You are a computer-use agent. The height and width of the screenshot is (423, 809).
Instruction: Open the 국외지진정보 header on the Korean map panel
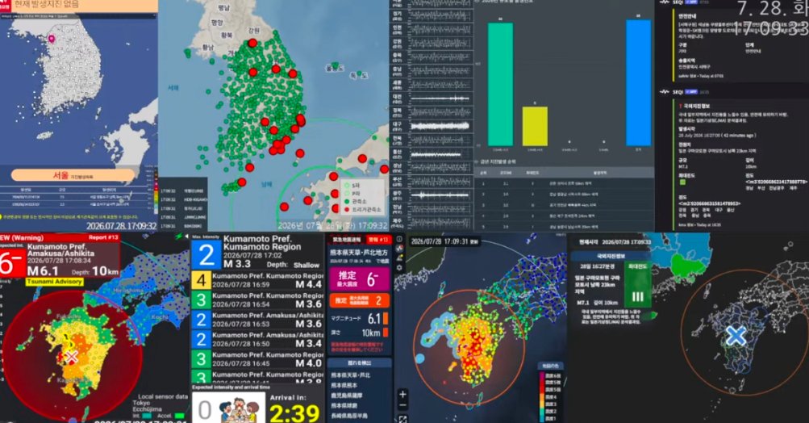[611, 256]
